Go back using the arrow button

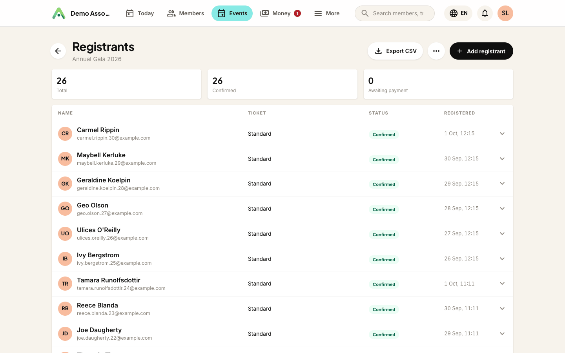[58, 51]
